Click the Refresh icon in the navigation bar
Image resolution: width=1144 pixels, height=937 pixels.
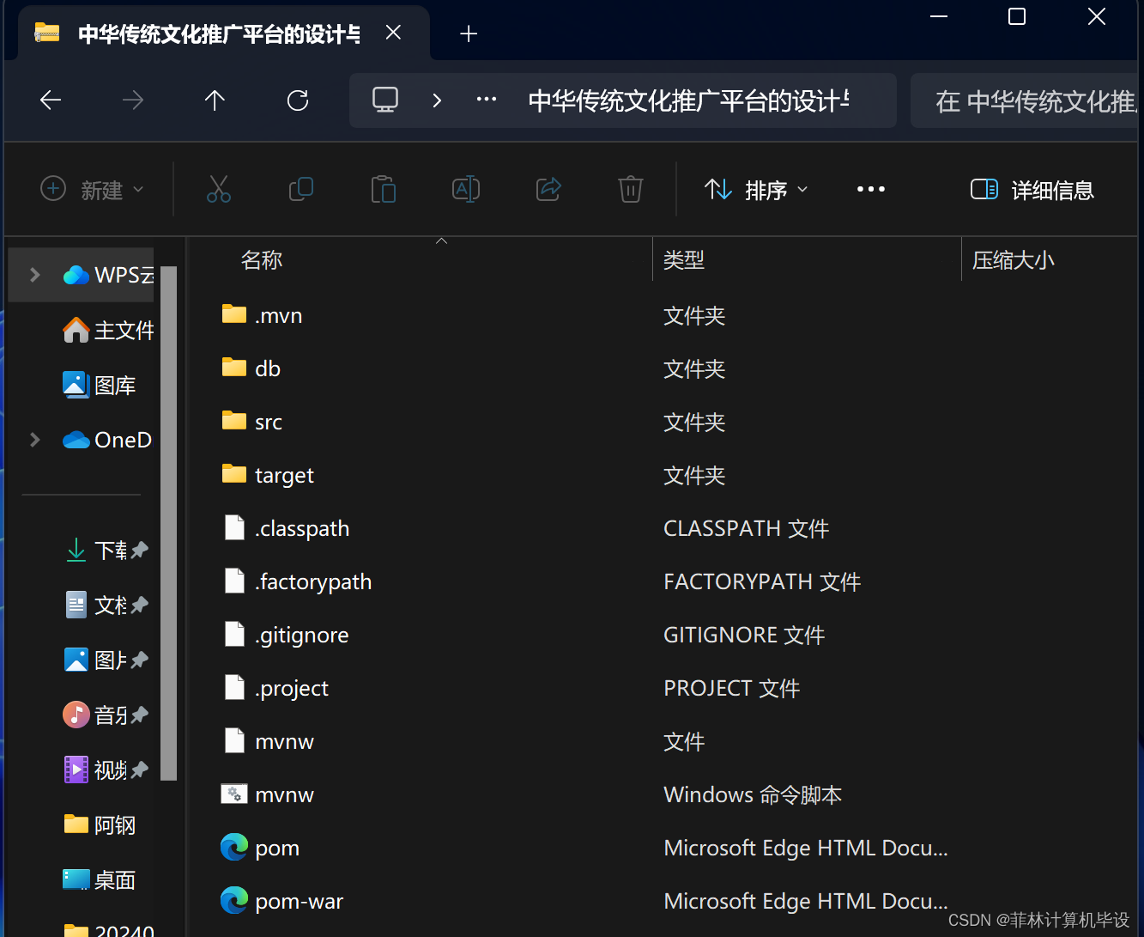point(297,100)
